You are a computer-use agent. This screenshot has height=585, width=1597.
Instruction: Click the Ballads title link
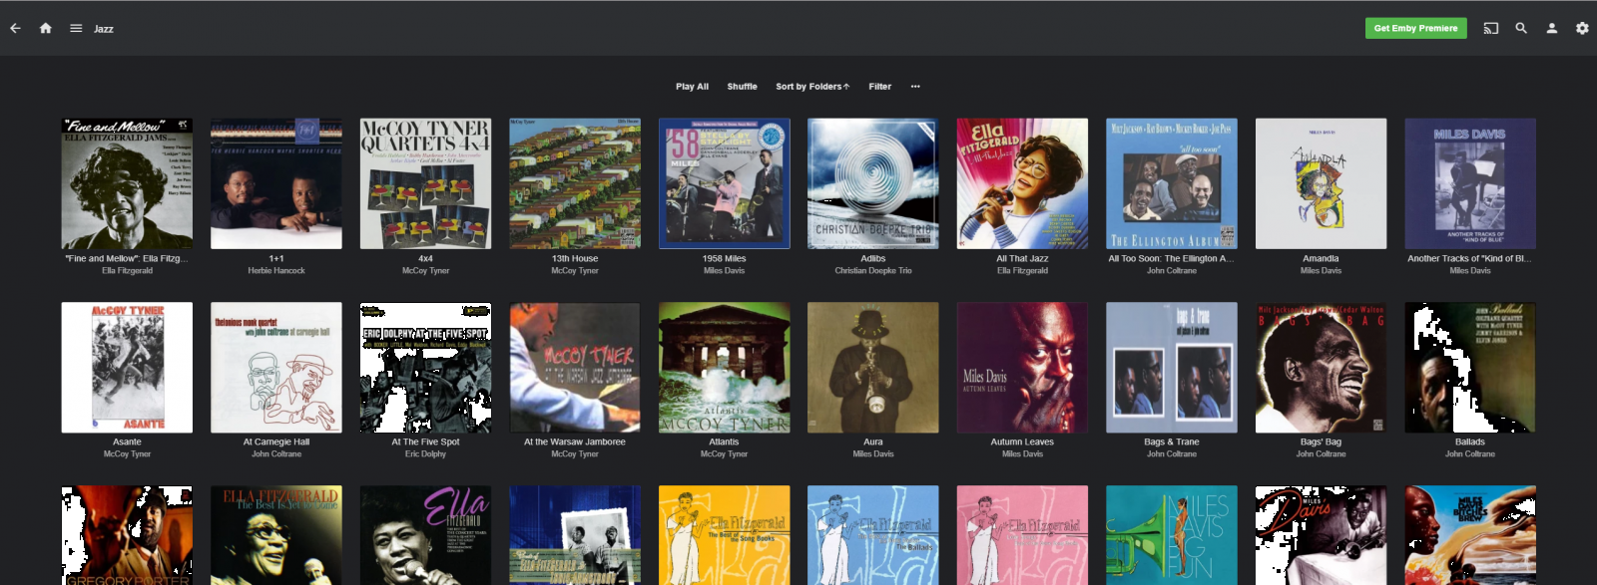[1470, 441]
